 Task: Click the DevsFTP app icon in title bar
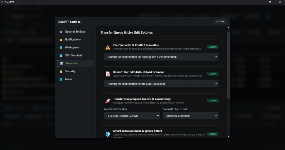2,2
